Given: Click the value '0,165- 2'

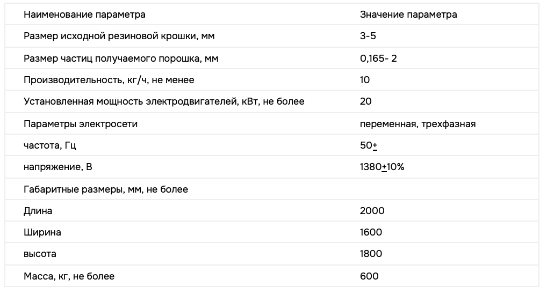Looking at the screenshot, I should [378, 58].
